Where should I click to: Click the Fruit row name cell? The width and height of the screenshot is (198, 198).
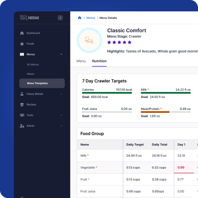pos(100,179)
